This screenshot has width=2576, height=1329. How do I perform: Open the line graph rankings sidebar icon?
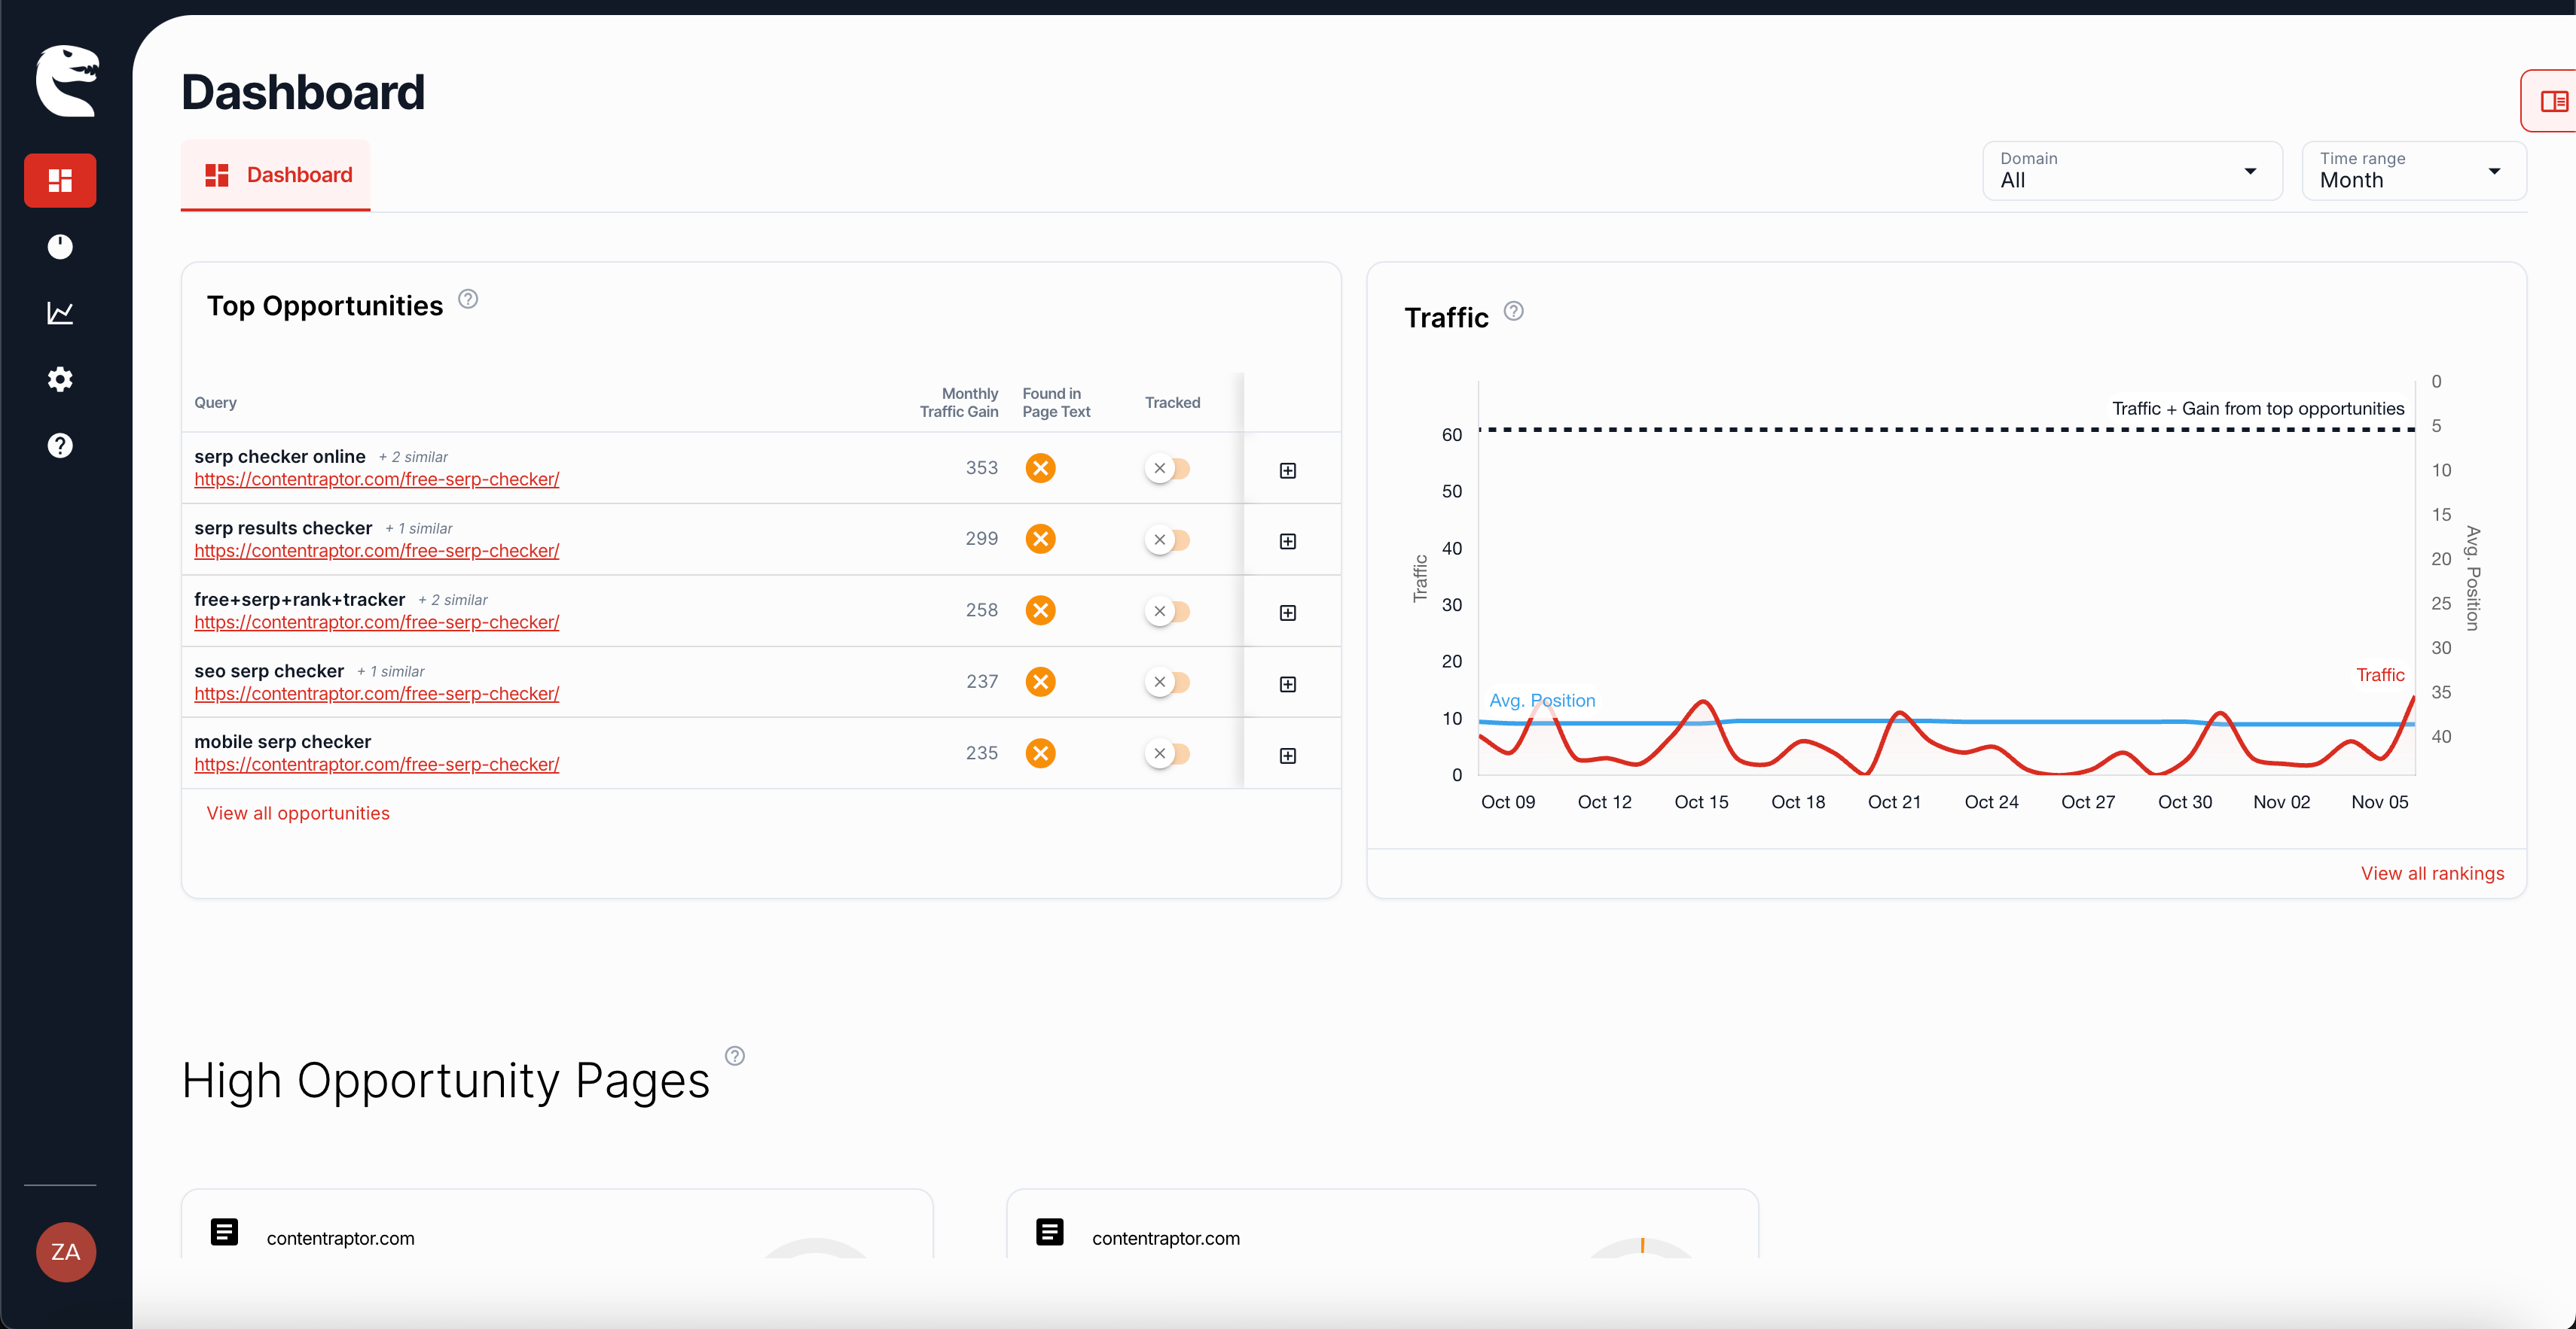[60, 313]
